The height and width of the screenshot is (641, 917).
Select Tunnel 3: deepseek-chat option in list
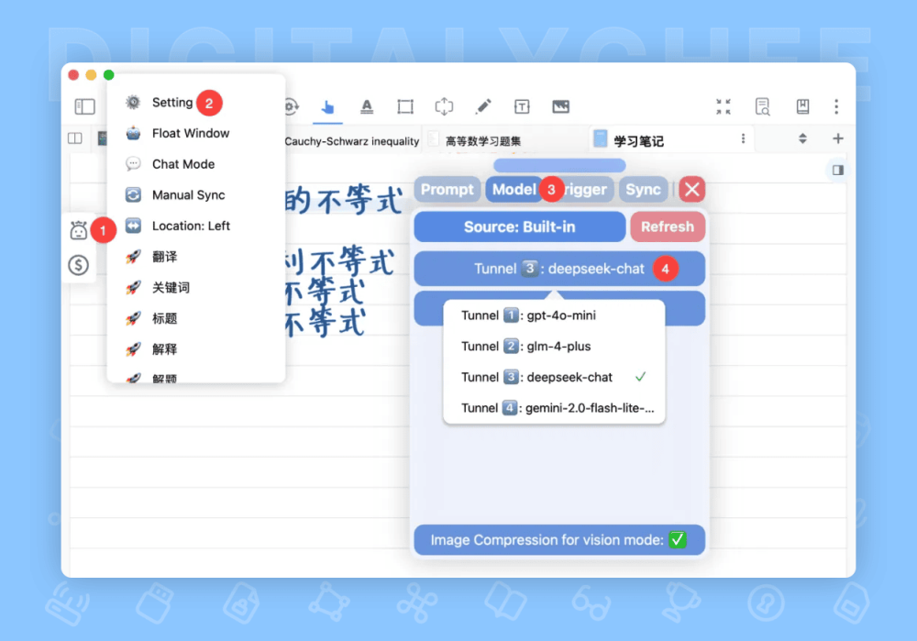554,377
